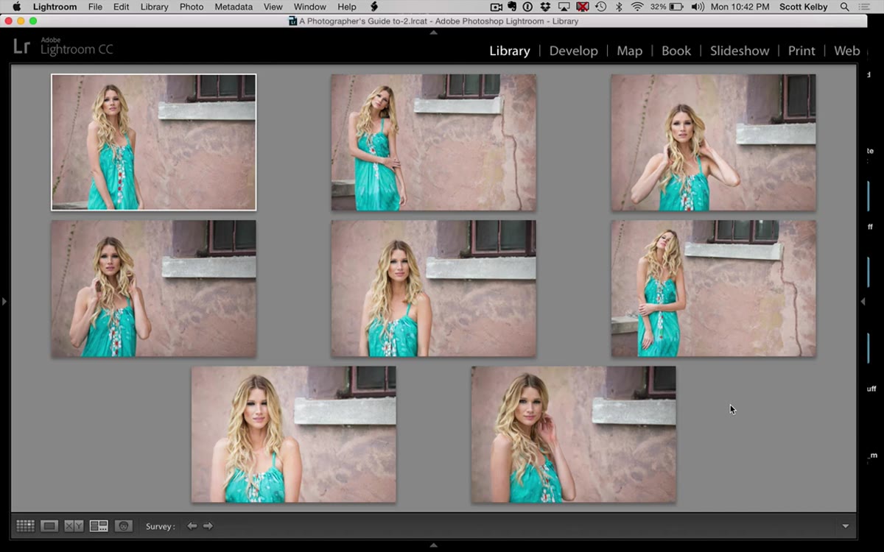Viewport: 884px width, 552px height.
Task: Open the Window menu
Action: (x=310, y=7)
